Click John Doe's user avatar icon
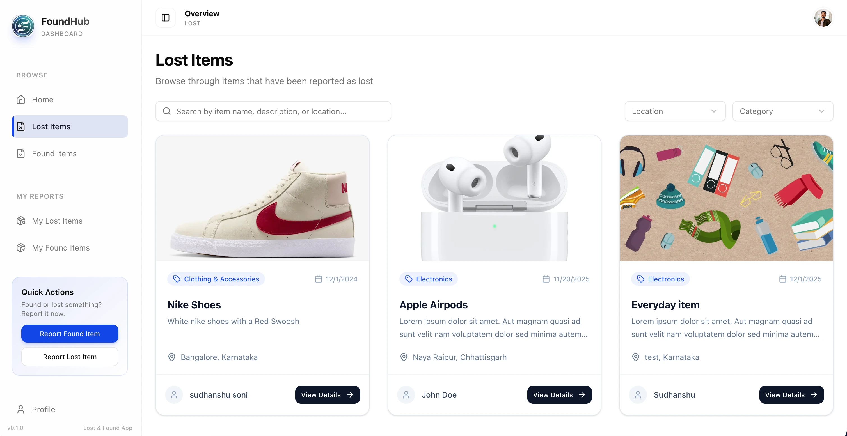 point(406,395)
